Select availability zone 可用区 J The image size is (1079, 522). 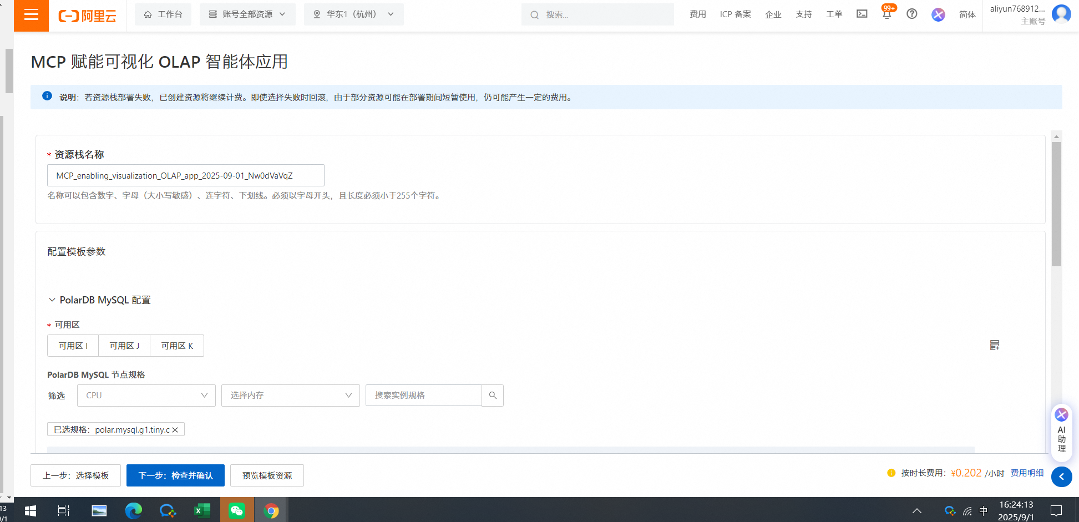pos(124,346)
